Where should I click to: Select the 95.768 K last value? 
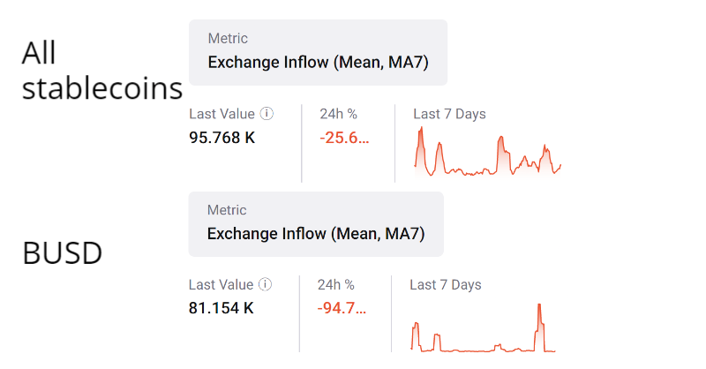222,138
